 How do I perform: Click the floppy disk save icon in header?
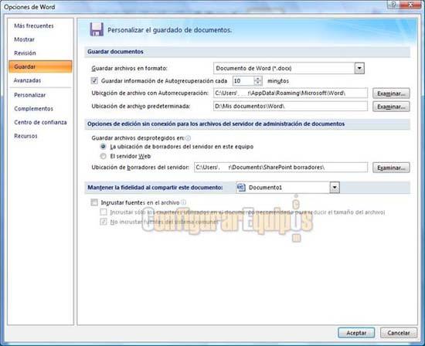pyautogui.click(x=97, y=29)
